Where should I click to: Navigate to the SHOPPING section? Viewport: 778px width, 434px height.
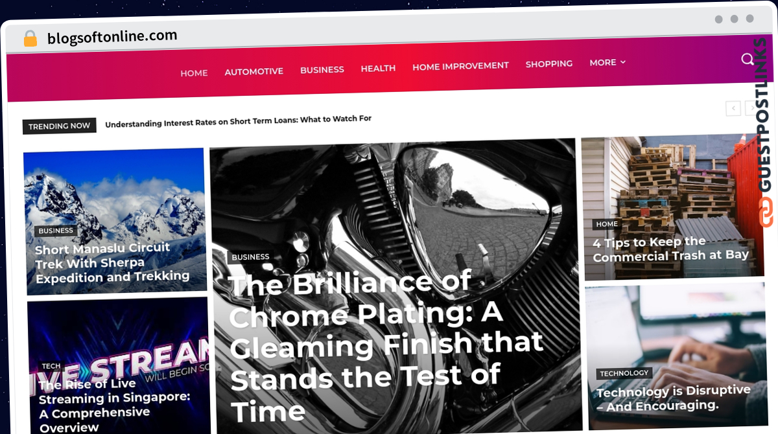coord(548,63)
